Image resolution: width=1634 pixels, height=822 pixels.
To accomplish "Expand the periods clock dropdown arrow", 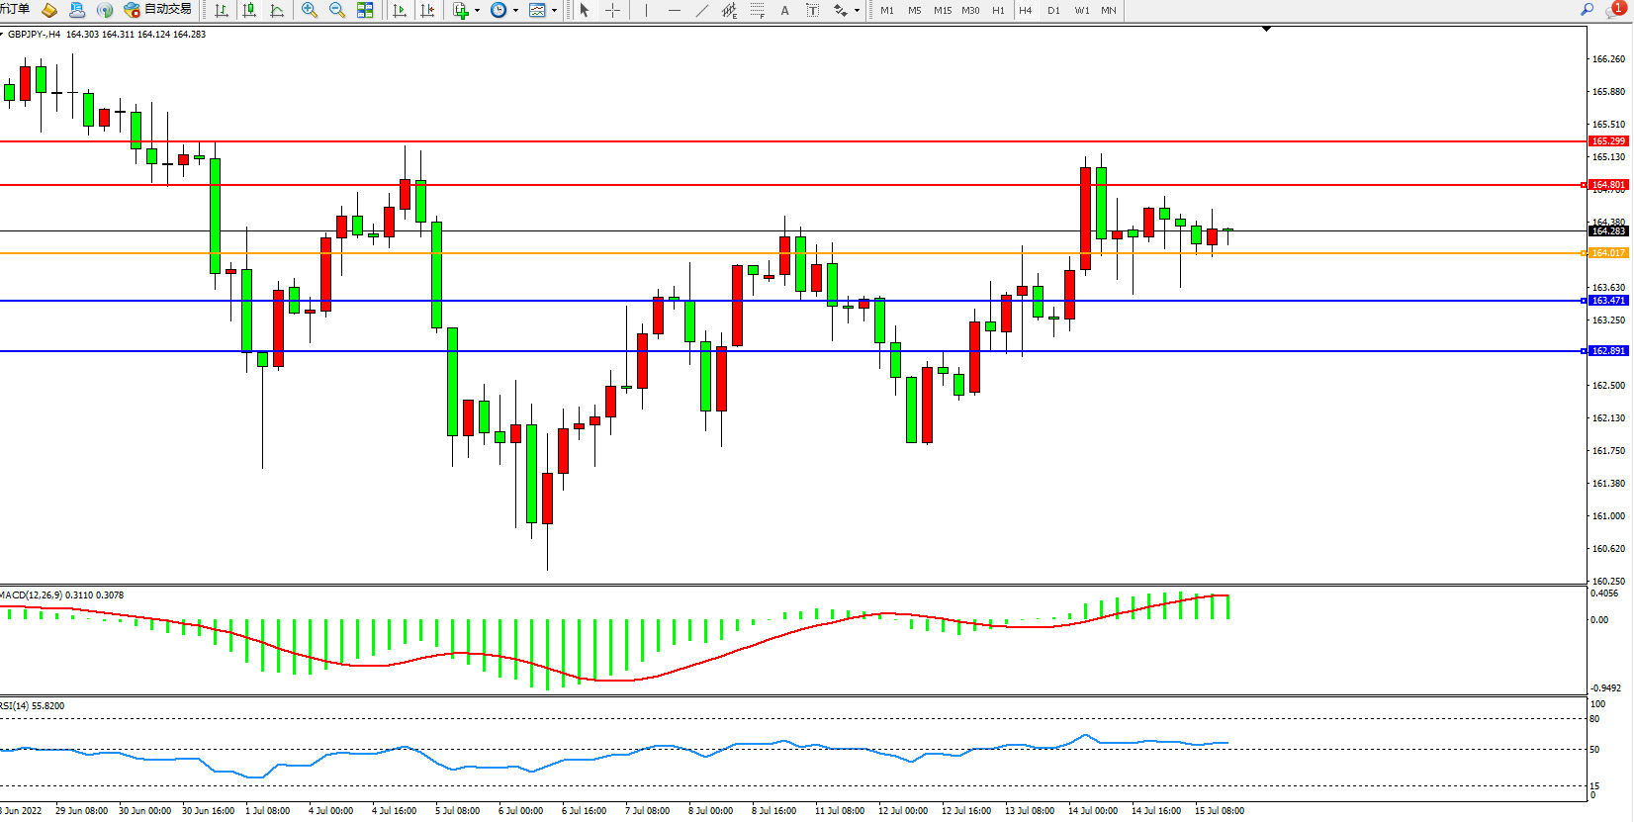I will tap(515, 11).
